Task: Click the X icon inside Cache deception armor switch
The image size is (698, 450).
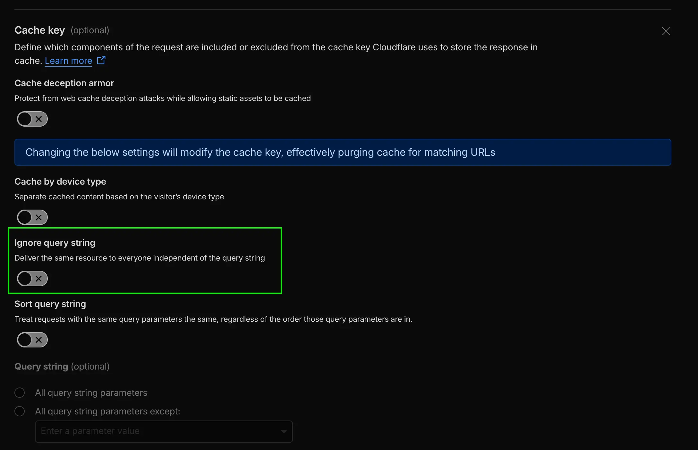Action: click(x=38, y=119)
